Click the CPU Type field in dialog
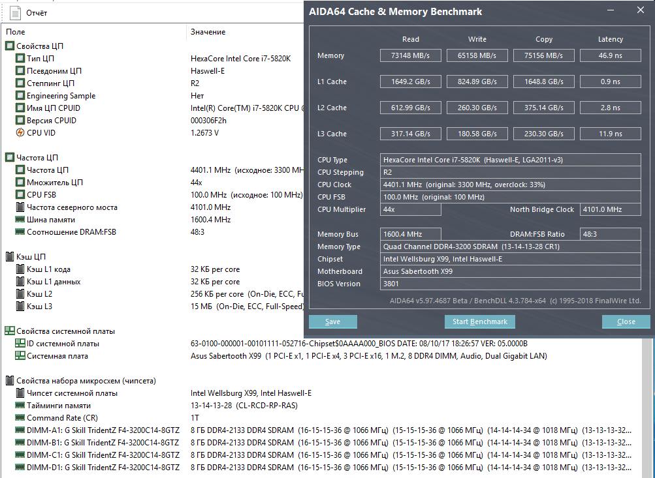Screen dimensions: 655x478 tap(511, 160)
